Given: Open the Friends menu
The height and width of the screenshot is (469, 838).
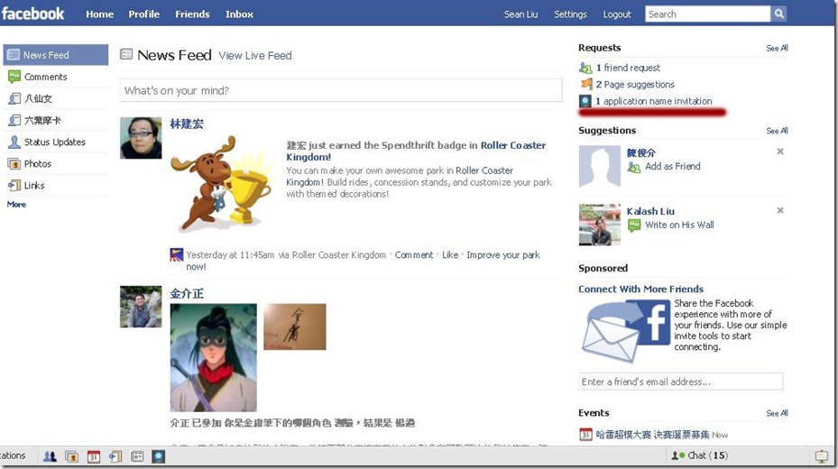Looking at the screenshot, I should (x=192, y=14).
